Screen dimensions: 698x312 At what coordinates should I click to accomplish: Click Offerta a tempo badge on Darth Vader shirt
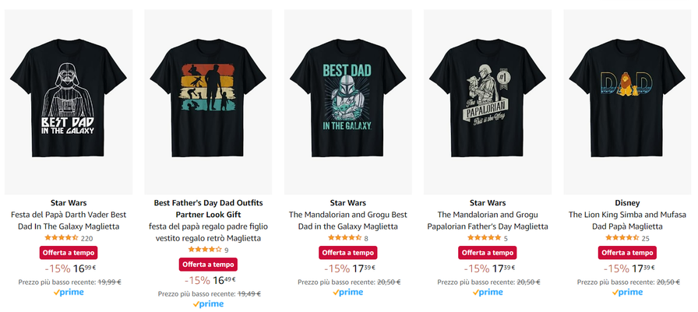(69, 253)
